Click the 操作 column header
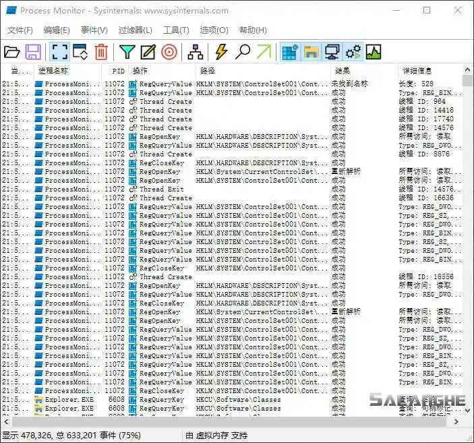Viewport: 474px width, 443px height. tap(162, 71)
